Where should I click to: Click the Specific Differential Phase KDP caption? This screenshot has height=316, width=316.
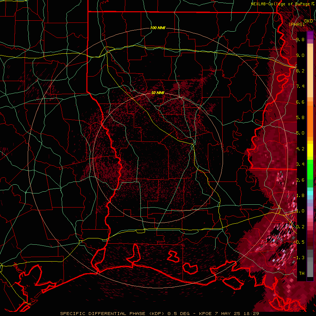pyautogui.click(x=160, y=314)
